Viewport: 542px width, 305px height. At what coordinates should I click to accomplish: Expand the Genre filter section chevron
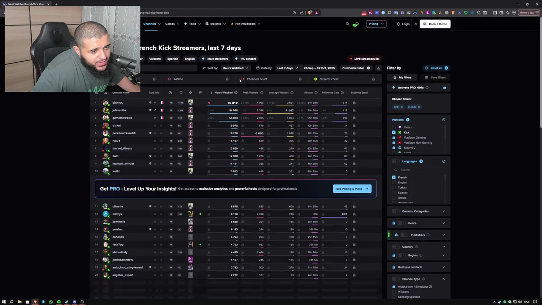(444, 223)
